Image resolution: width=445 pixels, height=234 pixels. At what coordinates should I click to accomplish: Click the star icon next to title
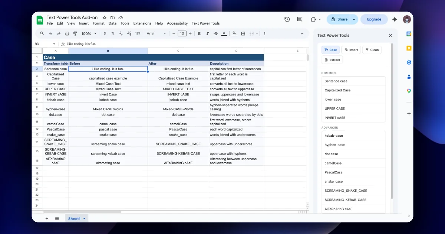tap(105, 17)
